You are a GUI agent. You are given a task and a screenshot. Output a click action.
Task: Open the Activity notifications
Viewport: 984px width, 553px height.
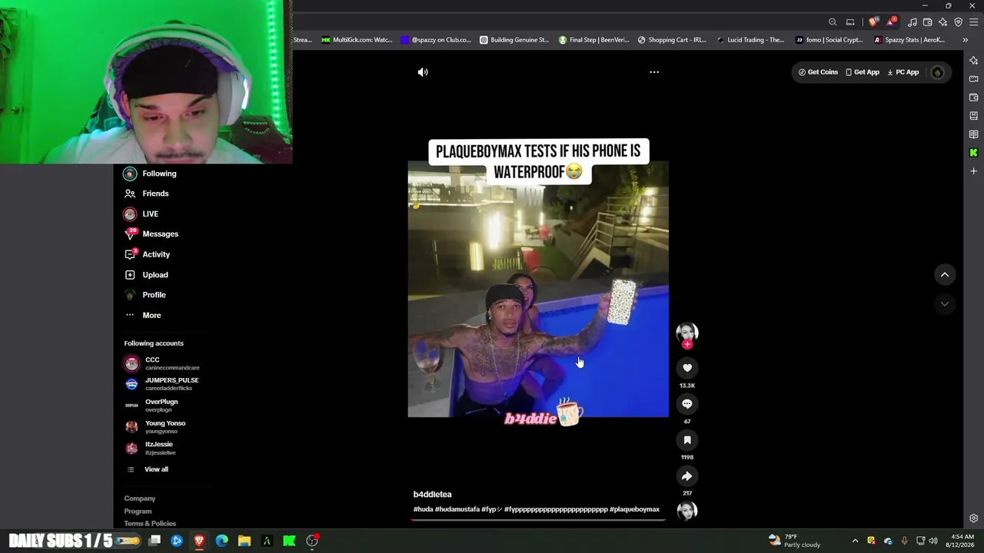pos(148,254)
